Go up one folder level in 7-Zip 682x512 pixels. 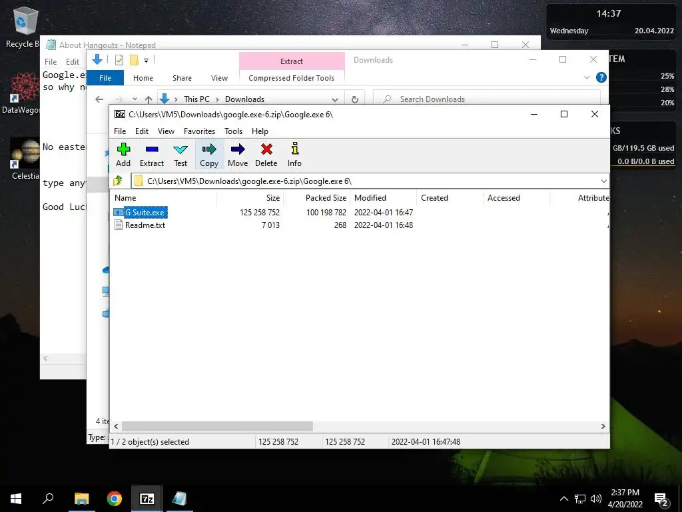tap(117, 181)
